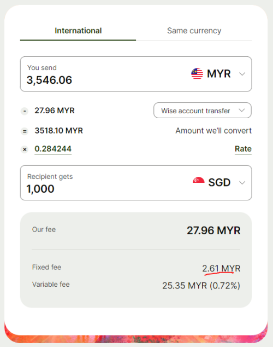Switch to the International tab

coord(78,31)
